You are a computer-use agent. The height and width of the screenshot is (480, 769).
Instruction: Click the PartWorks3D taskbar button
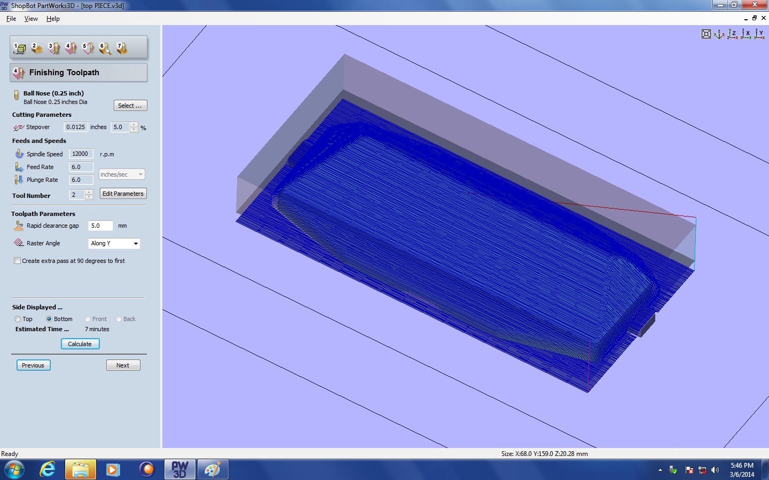tap(180, 470)
